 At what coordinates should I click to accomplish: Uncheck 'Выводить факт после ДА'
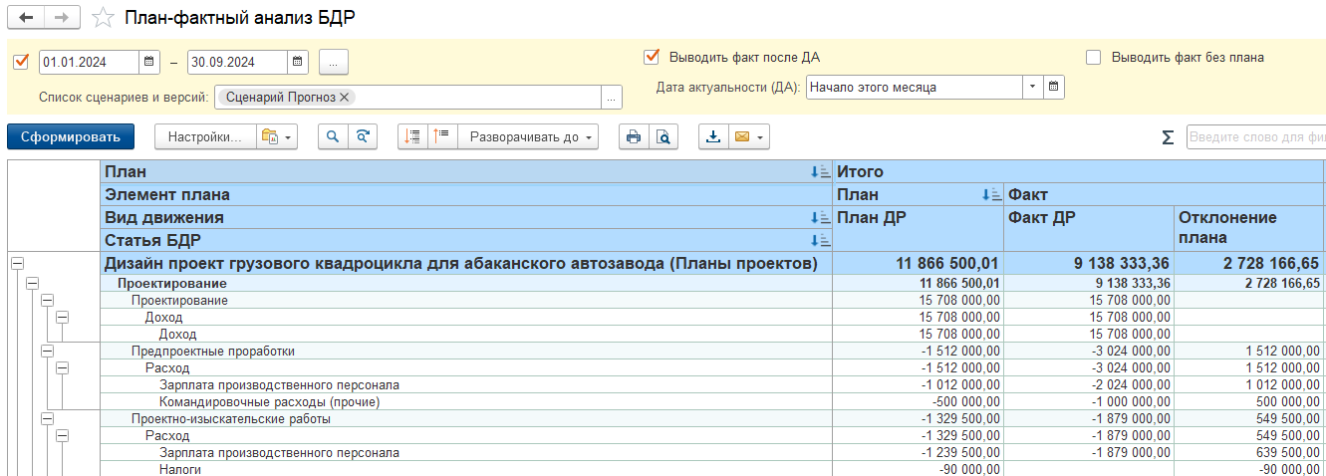653,57
